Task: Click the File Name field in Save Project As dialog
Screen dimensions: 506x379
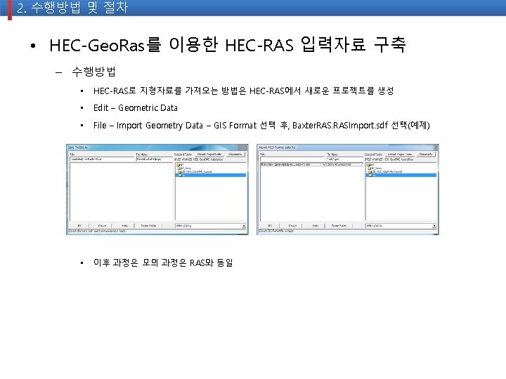Action: point(154,159)
